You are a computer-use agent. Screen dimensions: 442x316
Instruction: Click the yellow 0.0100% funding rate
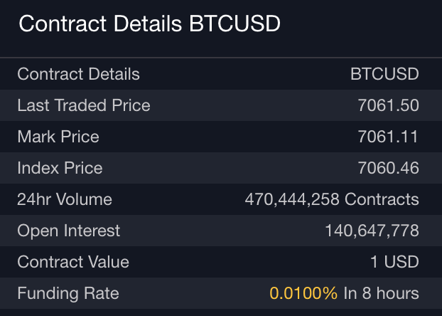[x=303, y=293]
